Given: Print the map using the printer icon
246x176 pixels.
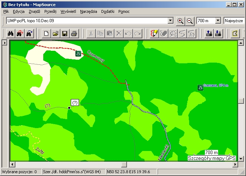Looking at the screenshot, I should click(x=74, y=34).
